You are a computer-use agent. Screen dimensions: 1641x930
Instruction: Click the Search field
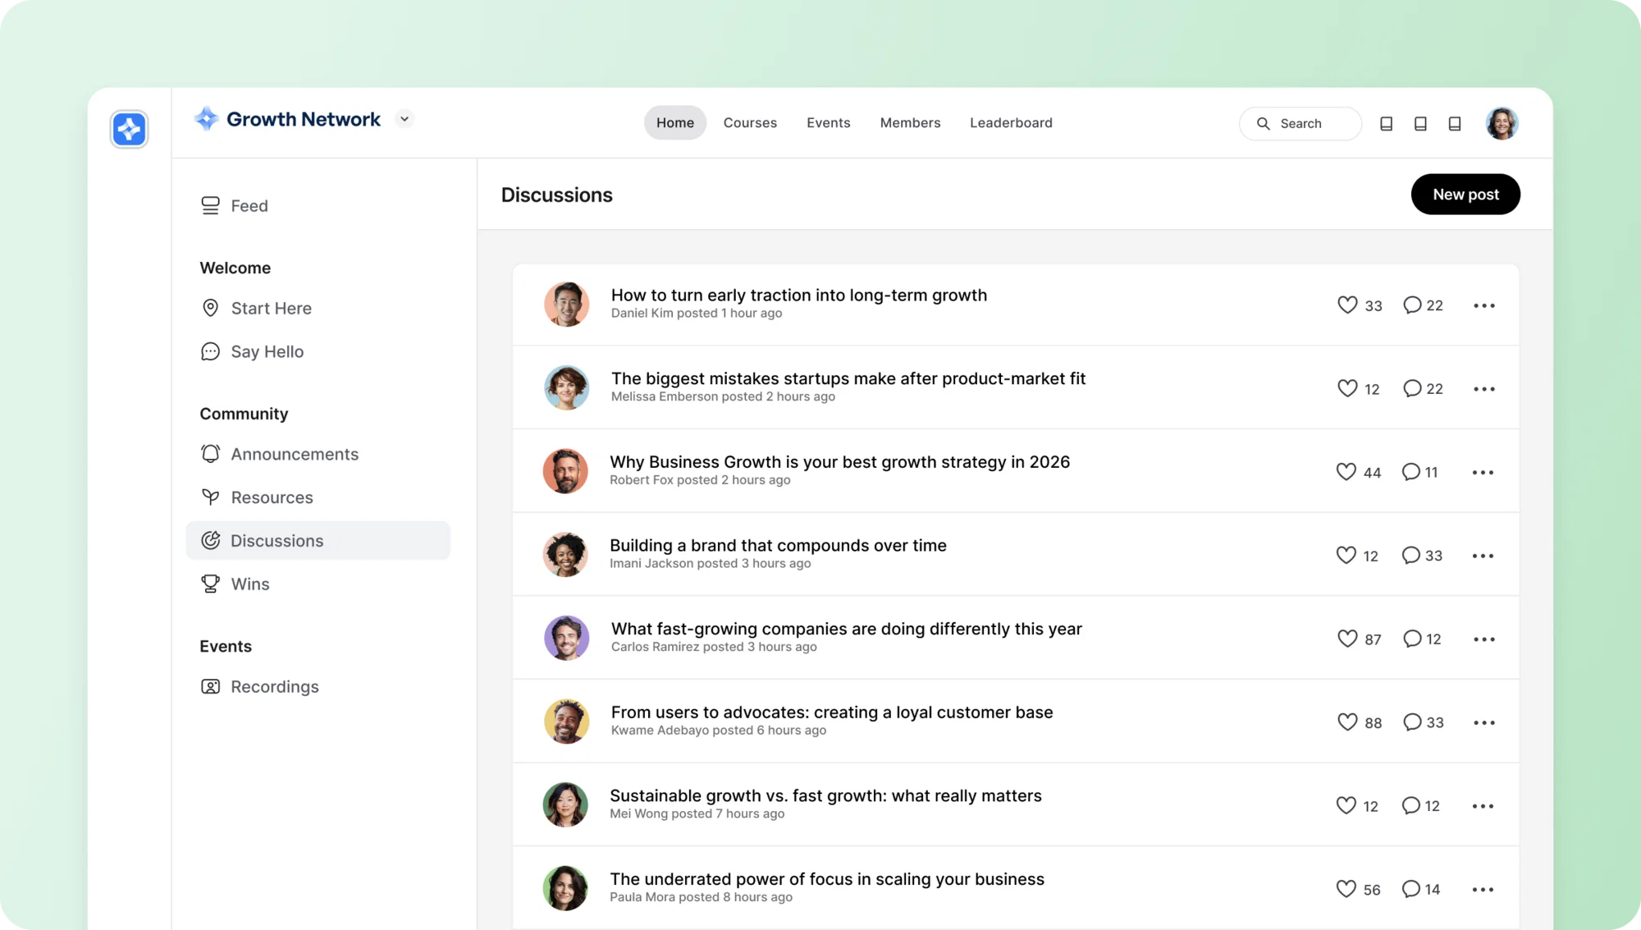[x=1300, y=123]
